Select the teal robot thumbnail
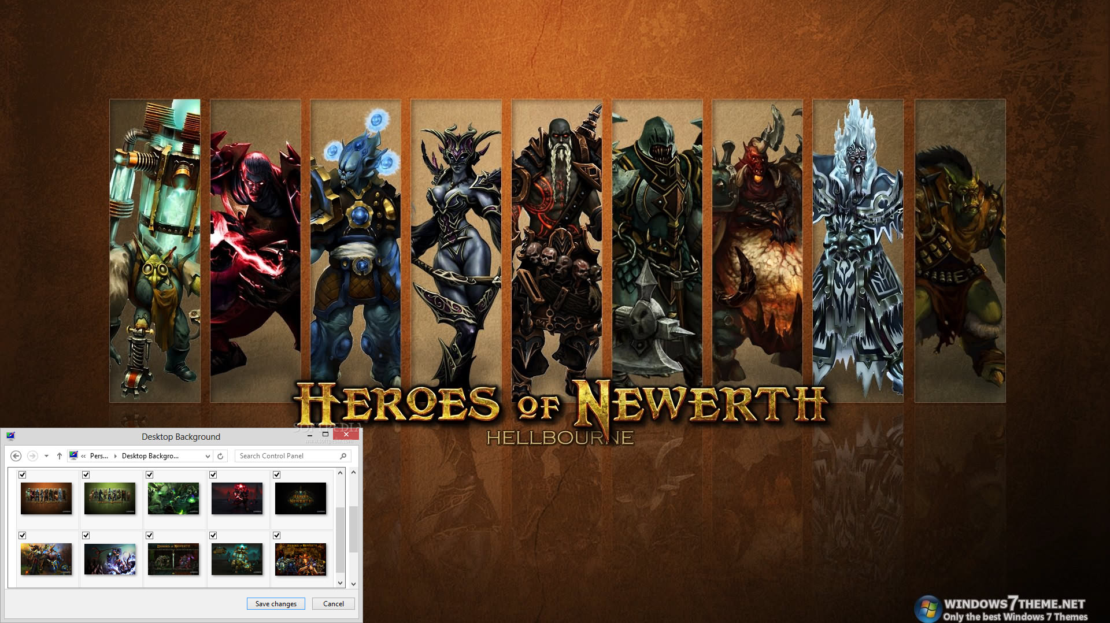This screenshot has width=1110, height=623. click(237, 559)
